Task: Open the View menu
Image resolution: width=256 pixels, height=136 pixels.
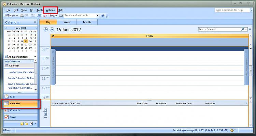Action: tap(24, 10)
